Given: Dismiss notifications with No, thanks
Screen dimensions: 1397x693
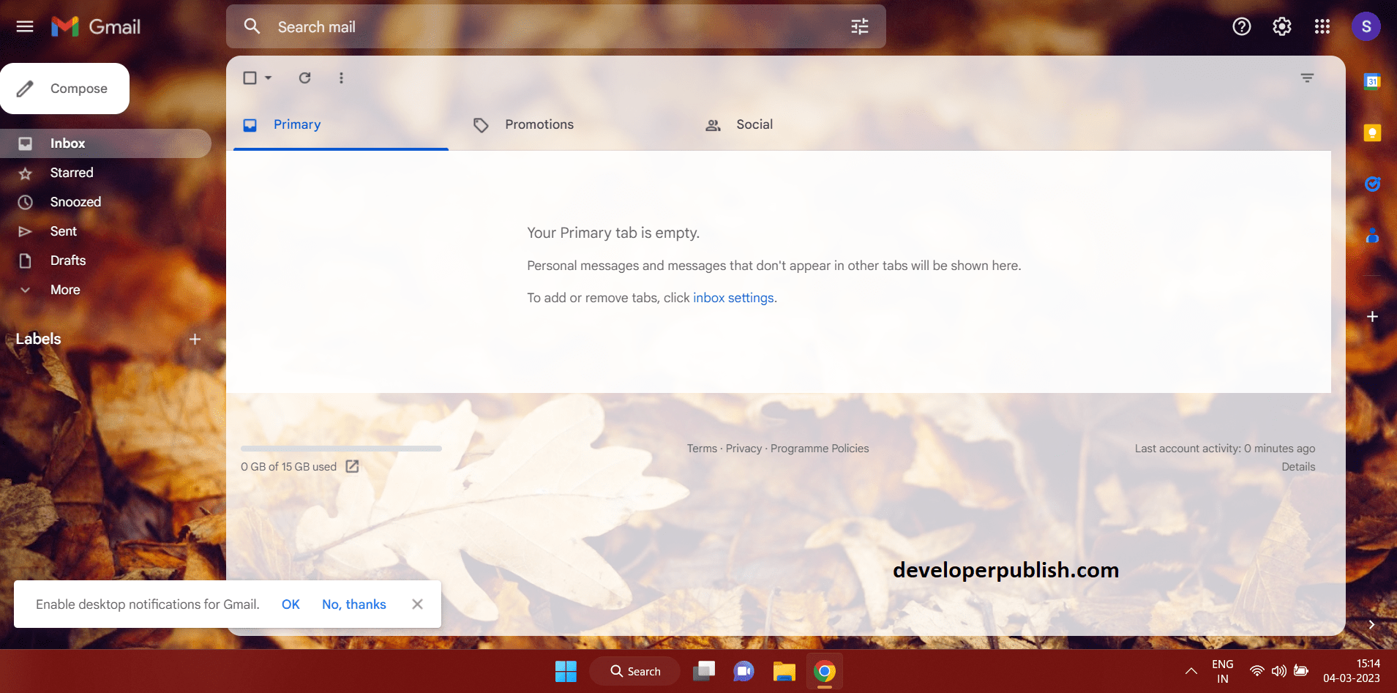Looking at the screenshot, I should 353,604.
